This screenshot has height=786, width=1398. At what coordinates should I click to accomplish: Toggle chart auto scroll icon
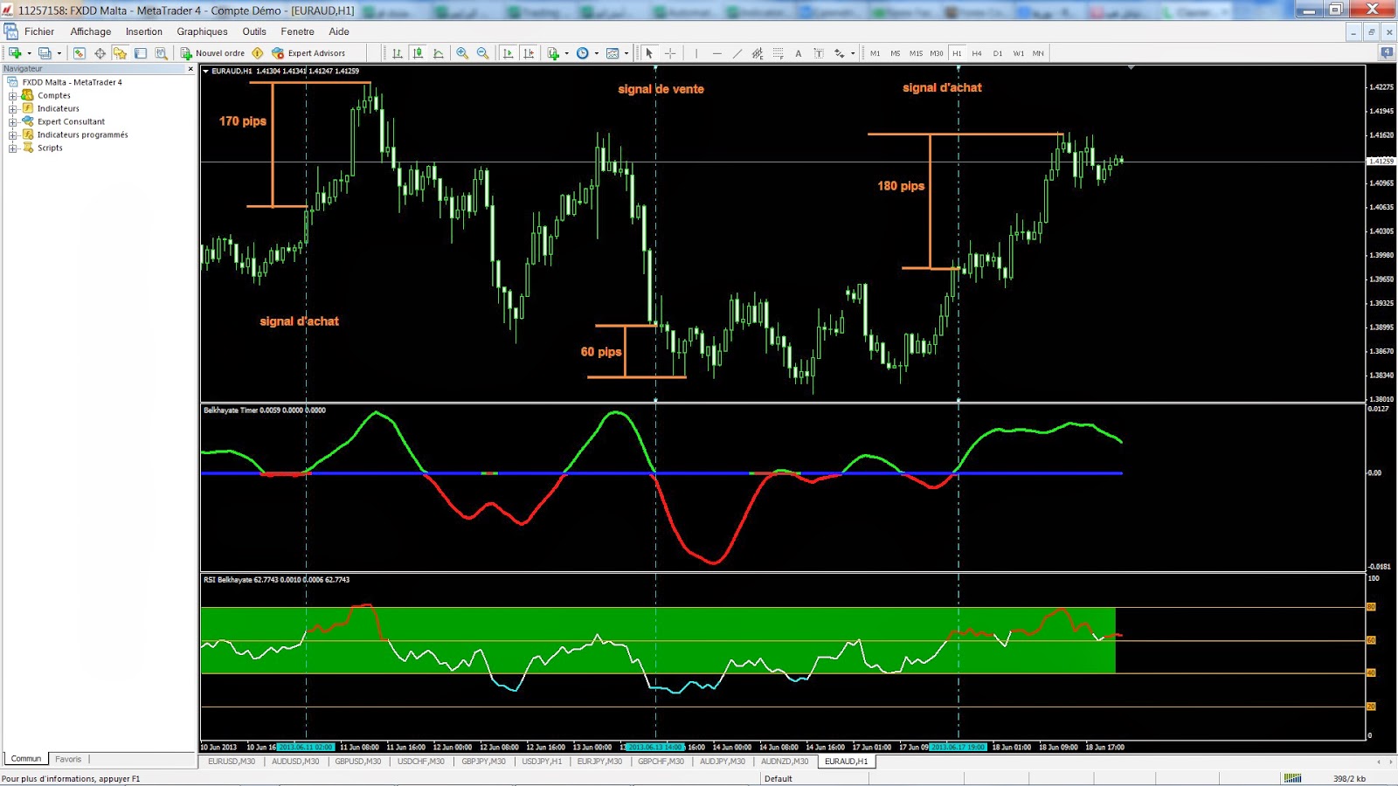pos(509,53)
